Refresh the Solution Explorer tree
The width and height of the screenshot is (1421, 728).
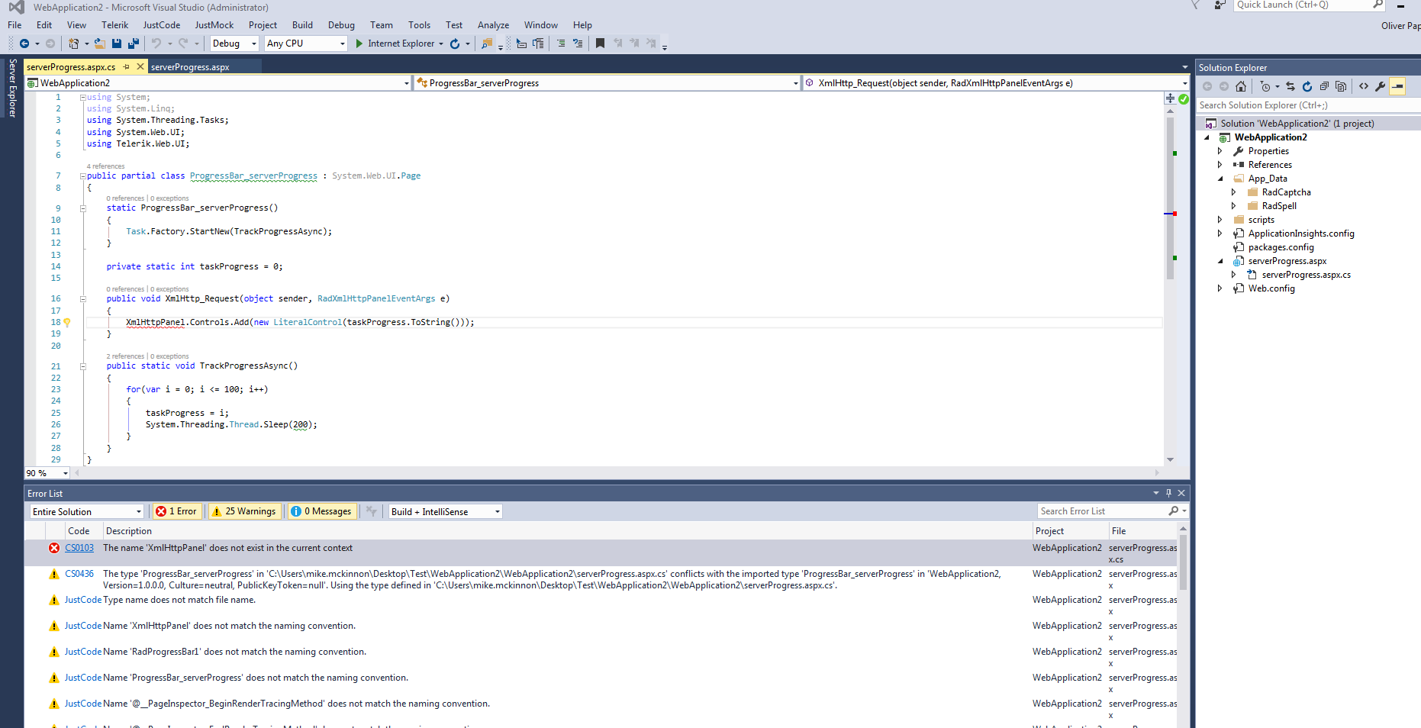coord(1307,86)
